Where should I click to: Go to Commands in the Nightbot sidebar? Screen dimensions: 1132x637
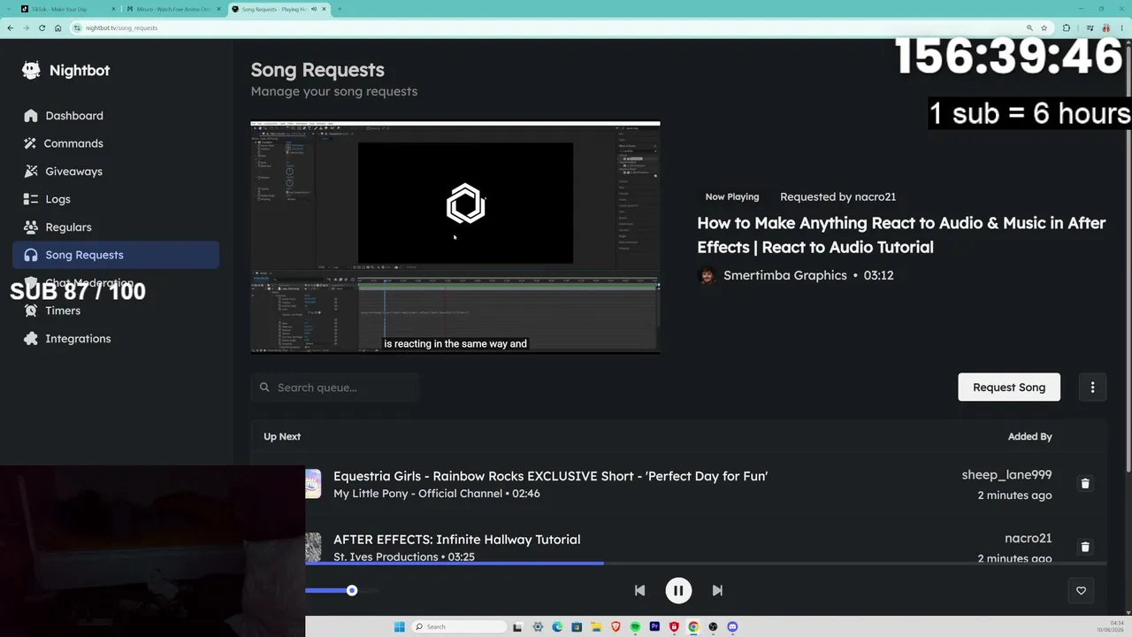[x=116, y=143]
